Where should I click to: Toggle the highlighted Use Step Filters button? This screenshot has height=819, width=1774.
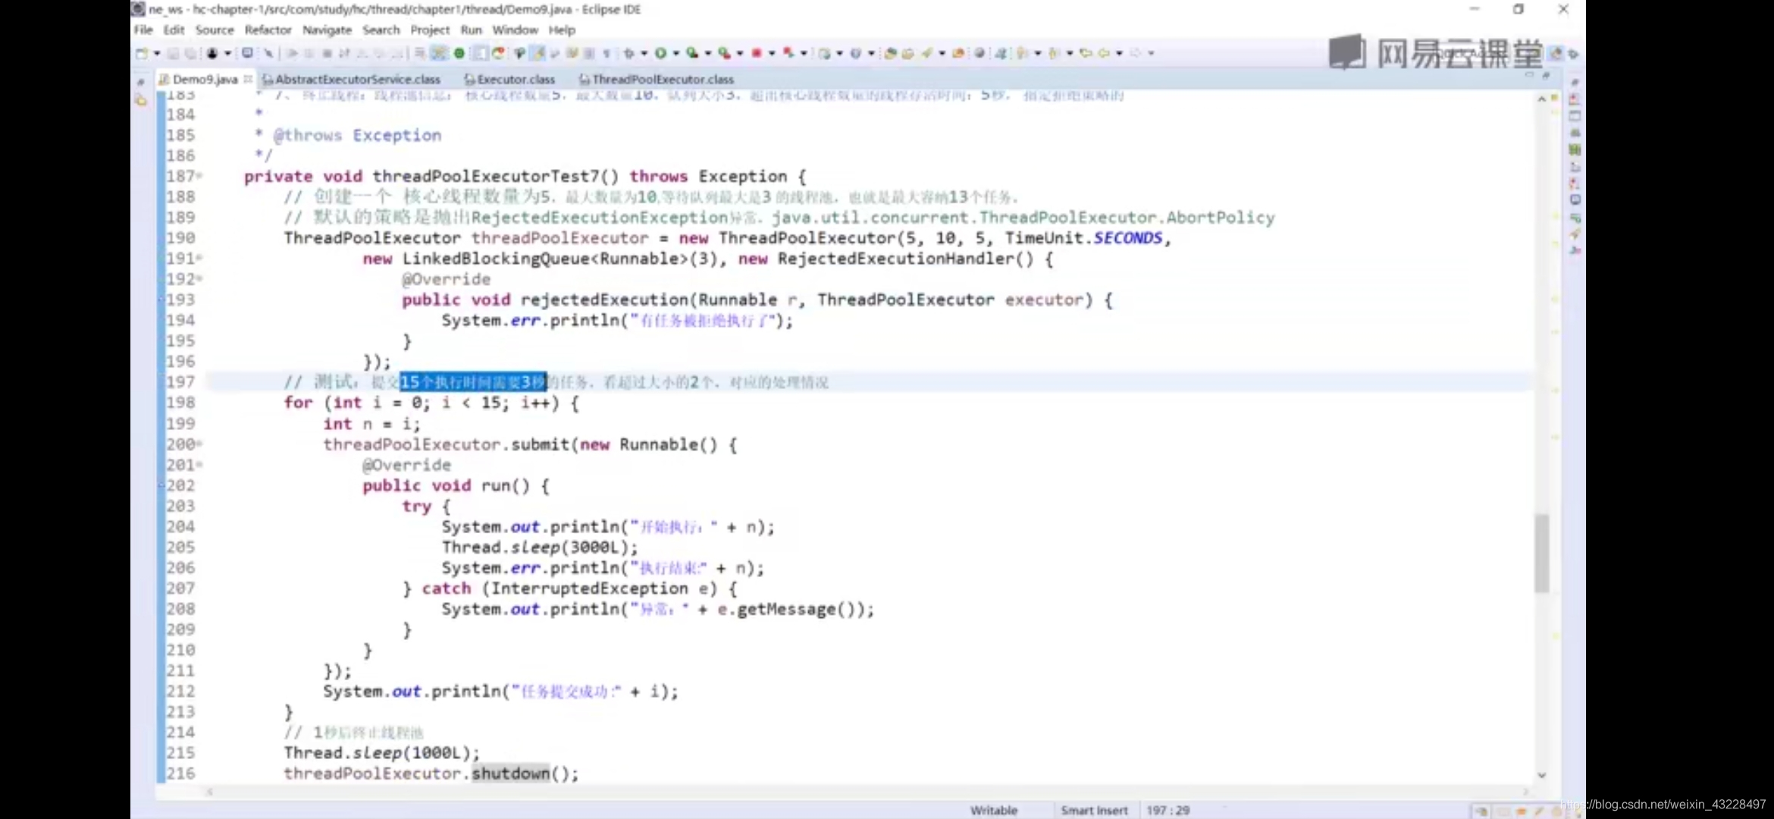click(438, 53)
